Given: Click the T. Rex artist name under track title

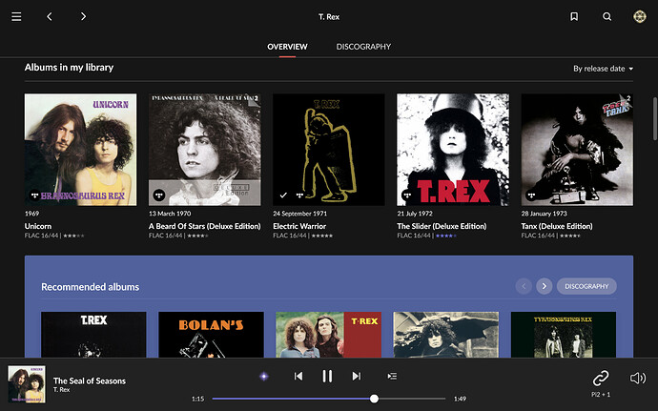Looking at the screenshot, I should (61, 390).
